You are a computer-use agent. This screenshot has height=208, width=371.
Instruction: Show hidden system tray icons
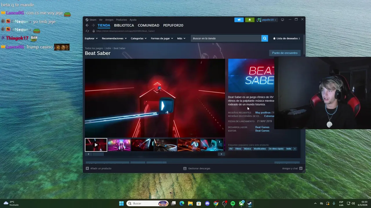[x=315, y=203]
